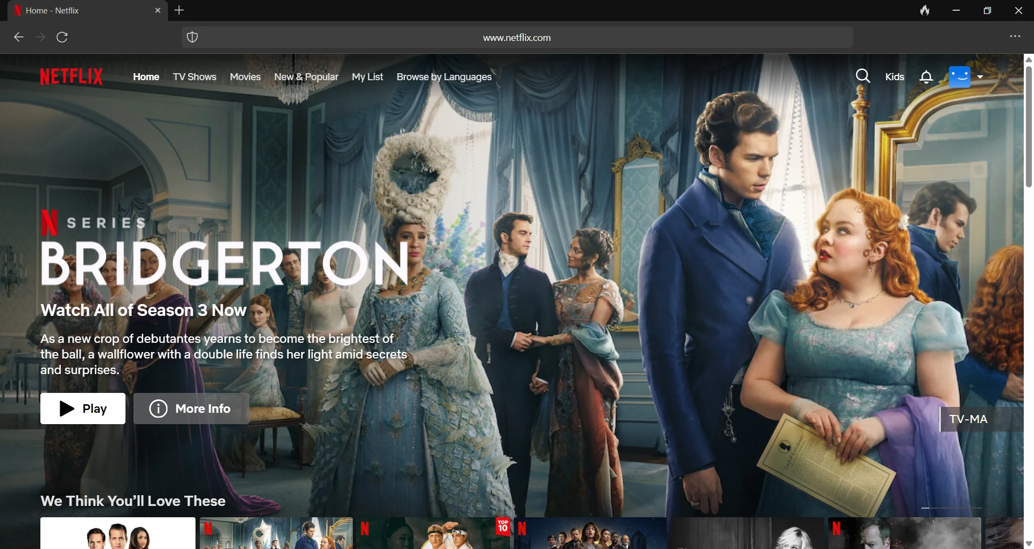Open My List

367,77
